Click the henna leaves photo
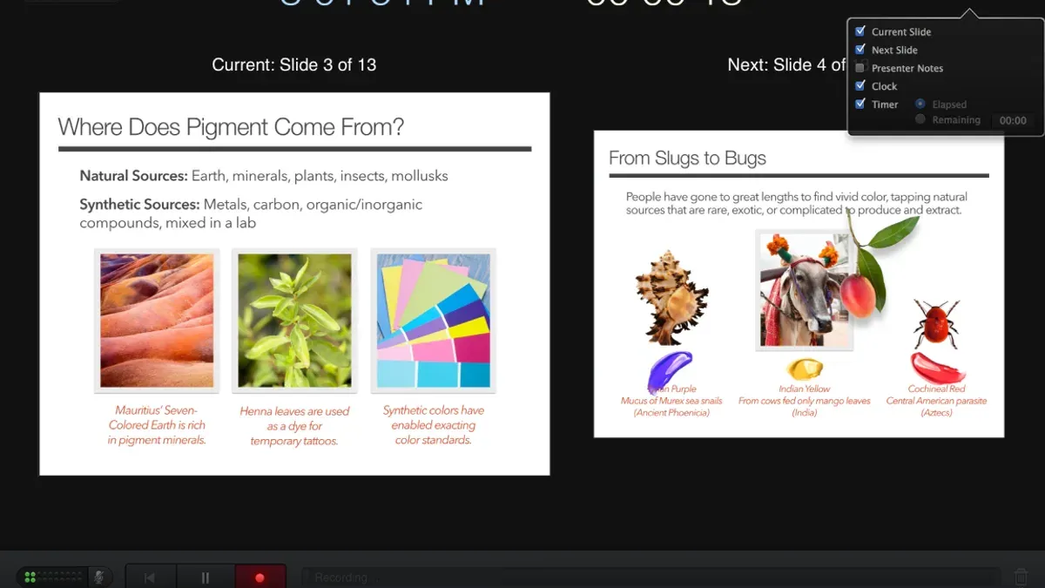The height and width of the screenshot is (588, 1045). [294, 321]
